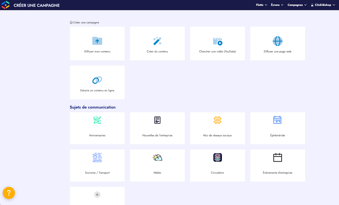This screenshot has height=205, width=339.
Task: Click the folder upload icon for Diffuser mon contenu
Action: pyautogui.click(x=97, y=41)
